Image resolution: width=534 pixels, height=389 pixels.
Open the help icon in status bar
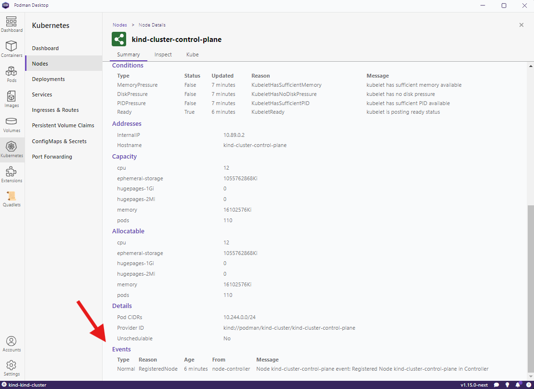click(x=528, y=385)
